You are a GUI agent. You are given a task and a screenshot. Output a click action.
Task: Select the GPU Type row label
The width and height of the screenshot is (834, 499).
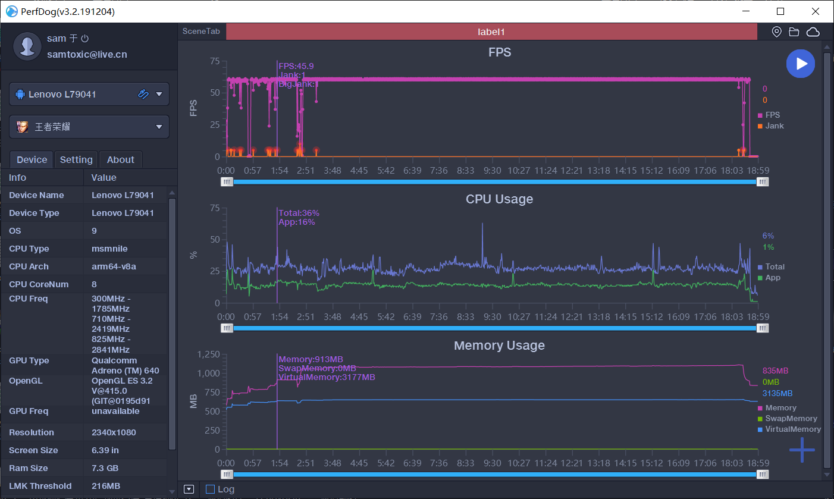point(29,360)
